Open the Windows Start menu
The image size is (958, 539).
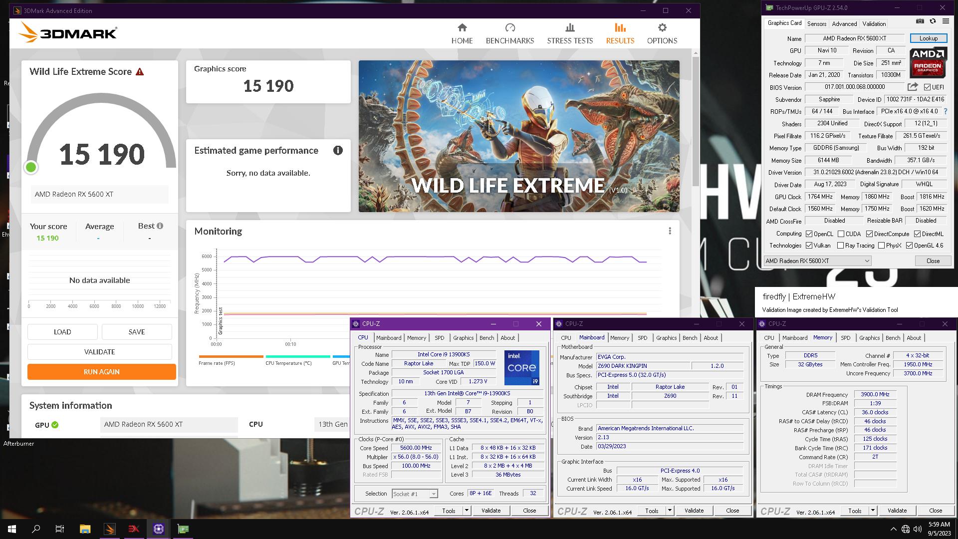(12, 529)
